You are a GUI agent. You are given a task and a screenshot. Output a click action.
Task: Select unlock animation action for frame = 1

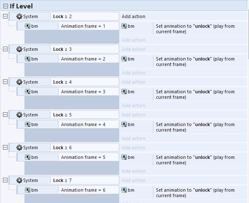200,29
